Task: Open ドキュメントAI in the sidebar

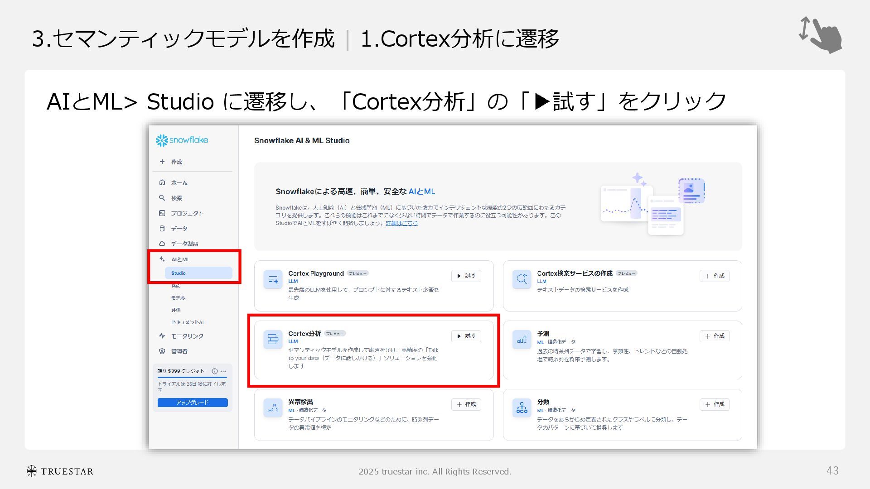Action: point(187,322)
